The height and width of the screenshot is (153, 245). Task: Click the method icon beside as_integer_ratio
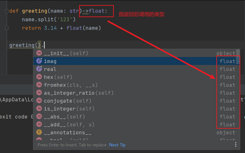click(39, 93)
